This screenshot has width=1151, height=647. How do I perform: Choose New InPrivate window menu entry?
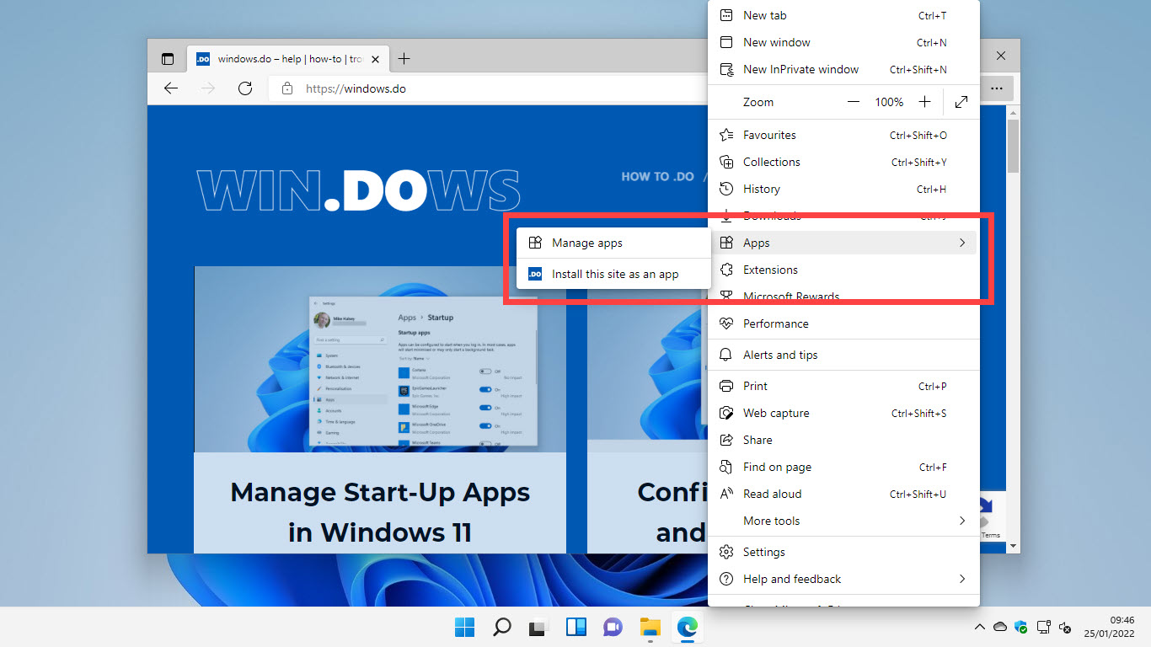(x=843, y=69)
